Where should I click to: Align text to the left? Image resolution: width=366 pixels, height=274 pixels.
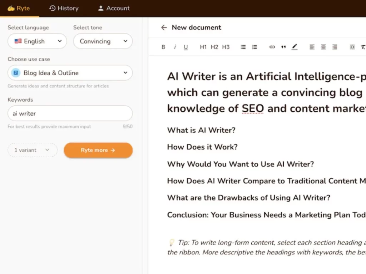coord(312,47)
